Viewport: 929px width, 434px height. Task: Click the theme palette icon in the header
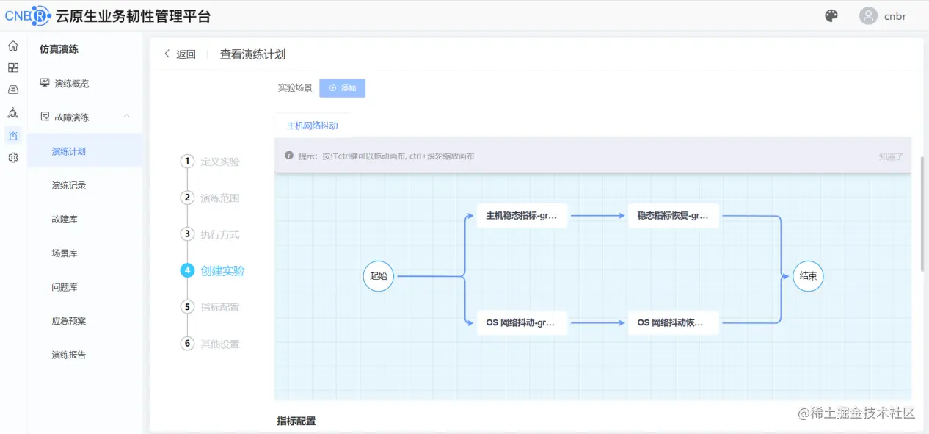831,15
